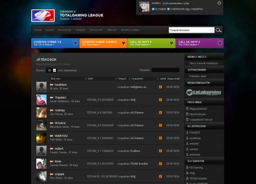Click the icon next to 'csatlakozás egy csapathoz'
Image resolution: width=256 pixels, height=184 pixels.
[168, 9]
